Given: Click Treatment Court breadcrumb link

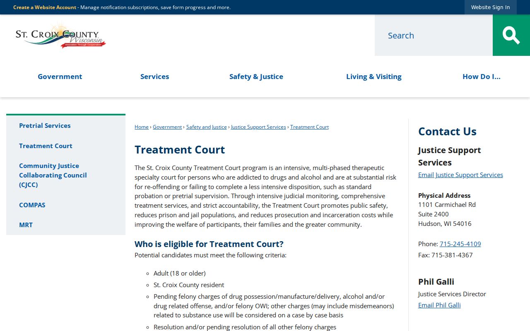Looking at the screenshot, I should (x=309, y=127).
